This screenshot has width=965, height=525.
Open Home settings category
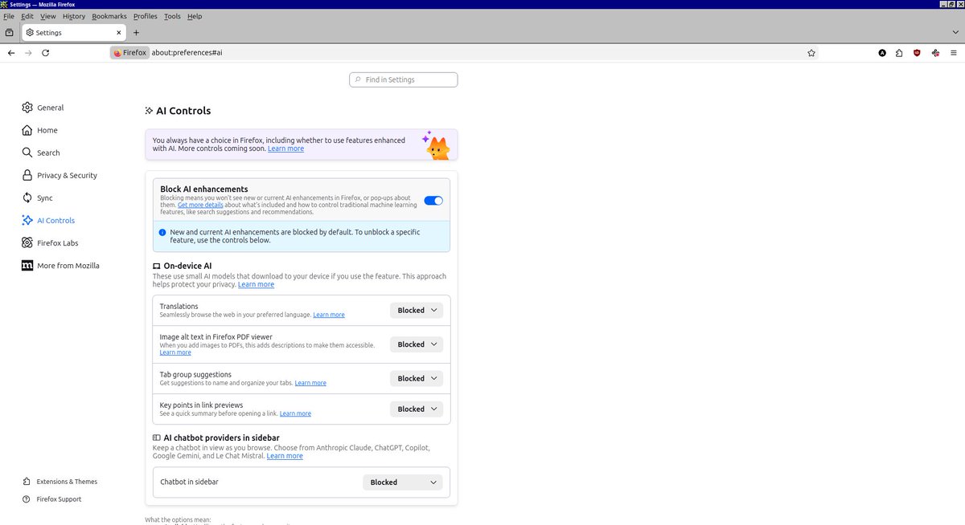(x=40, y=130)
